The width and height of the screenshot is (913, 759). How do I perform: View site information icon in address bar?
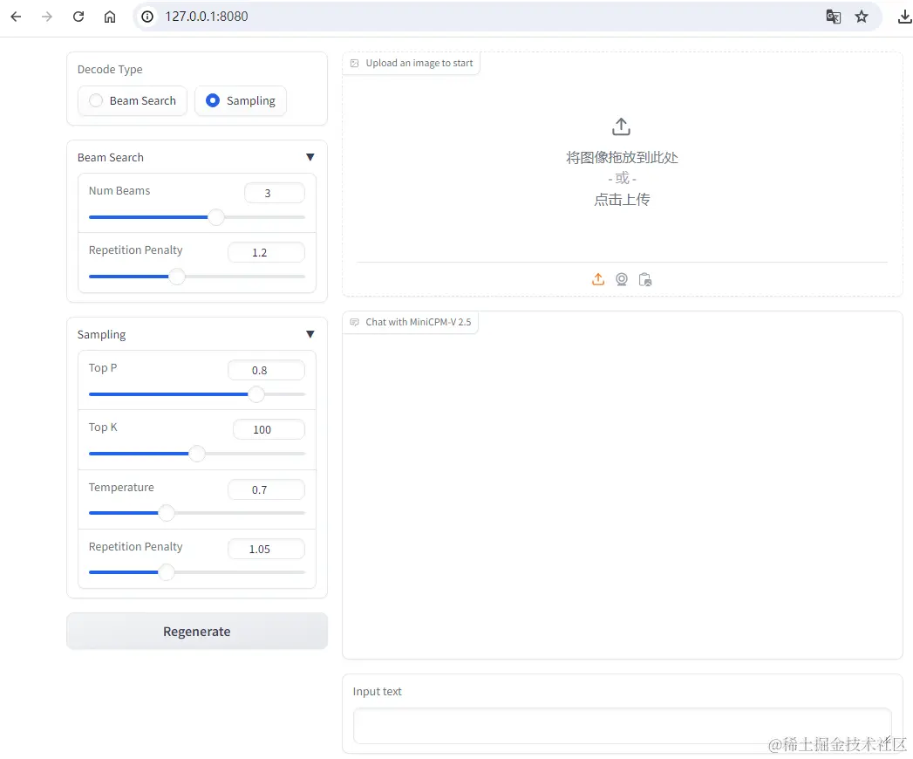[x=147, y=17]
